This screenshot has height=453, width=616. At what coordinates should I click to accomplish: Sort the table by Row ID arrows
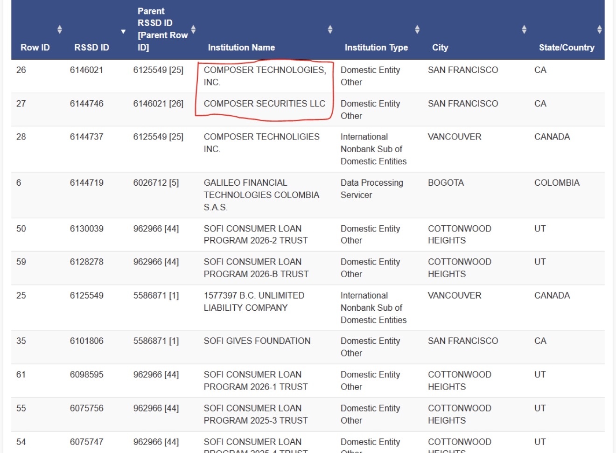point(59,30)
